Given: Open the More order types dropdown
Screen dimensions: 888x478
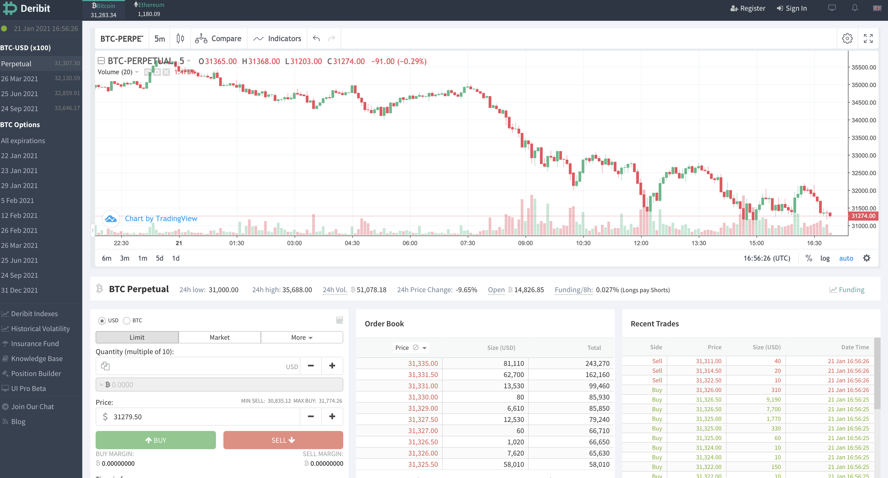Looking at the screenshot, I should pyautogui.click(x=302, y=338).
